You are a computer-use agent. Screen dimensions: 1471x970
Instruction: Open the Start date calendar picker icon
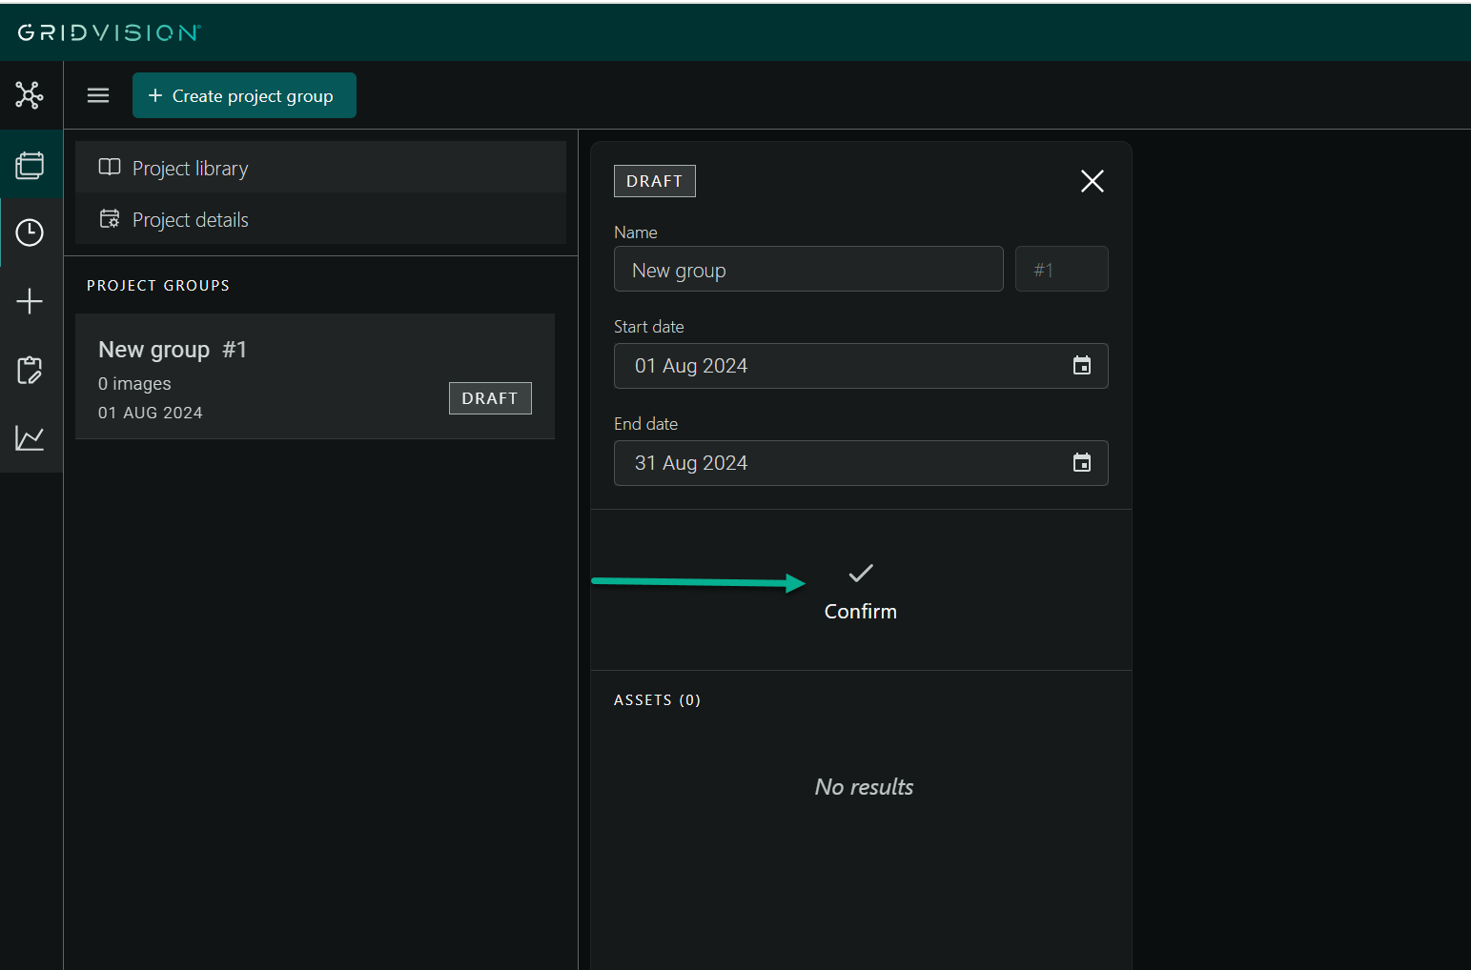[x=1081, y=366]
